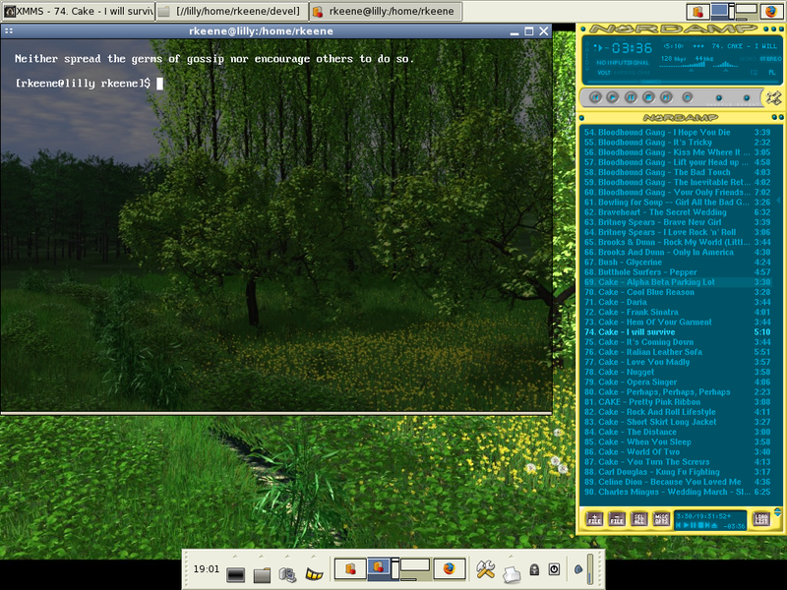Switch to //lilly/home/rkeene/devel taskbar entry

tap(231, 11)
